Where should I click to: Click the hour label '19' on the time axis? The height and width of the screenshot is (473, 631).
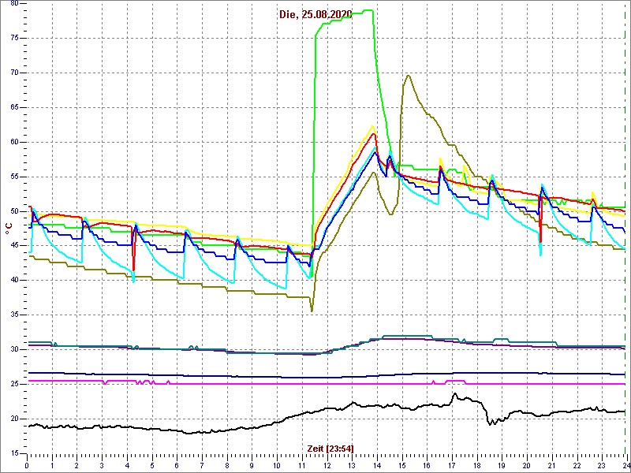(501, 464)
